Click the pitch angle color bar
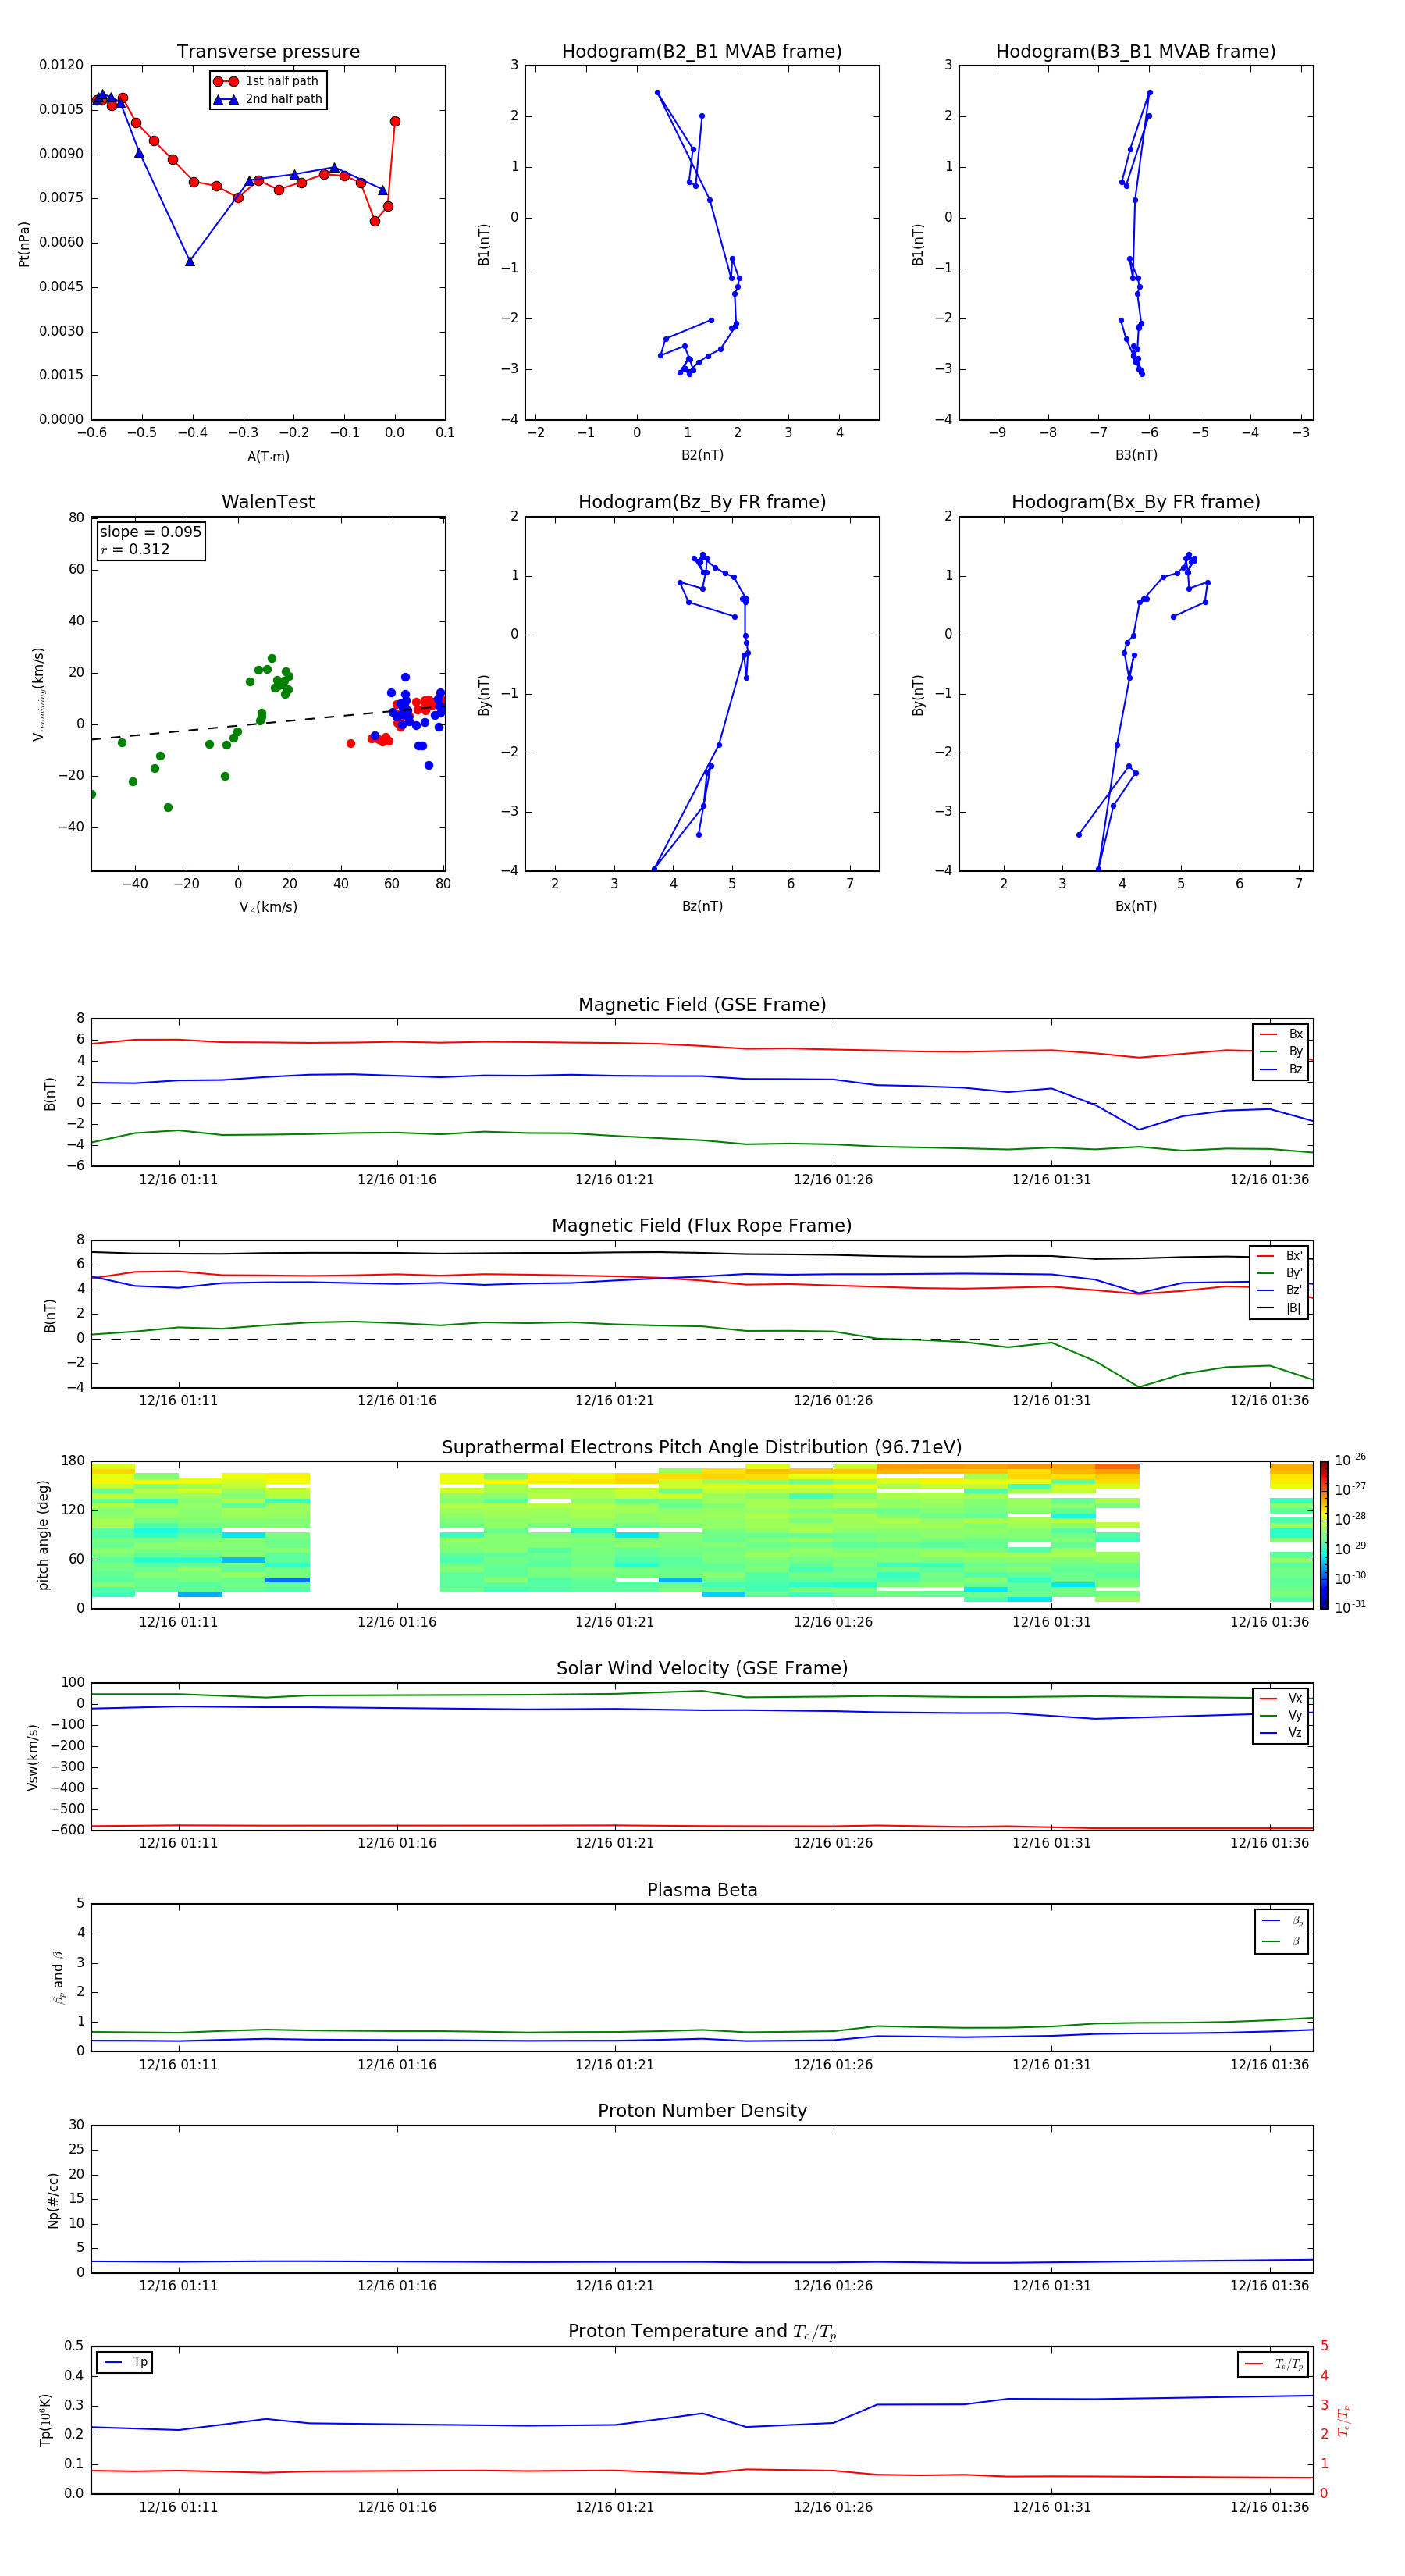1405x2576 pixels. tap(1323, 1535)
